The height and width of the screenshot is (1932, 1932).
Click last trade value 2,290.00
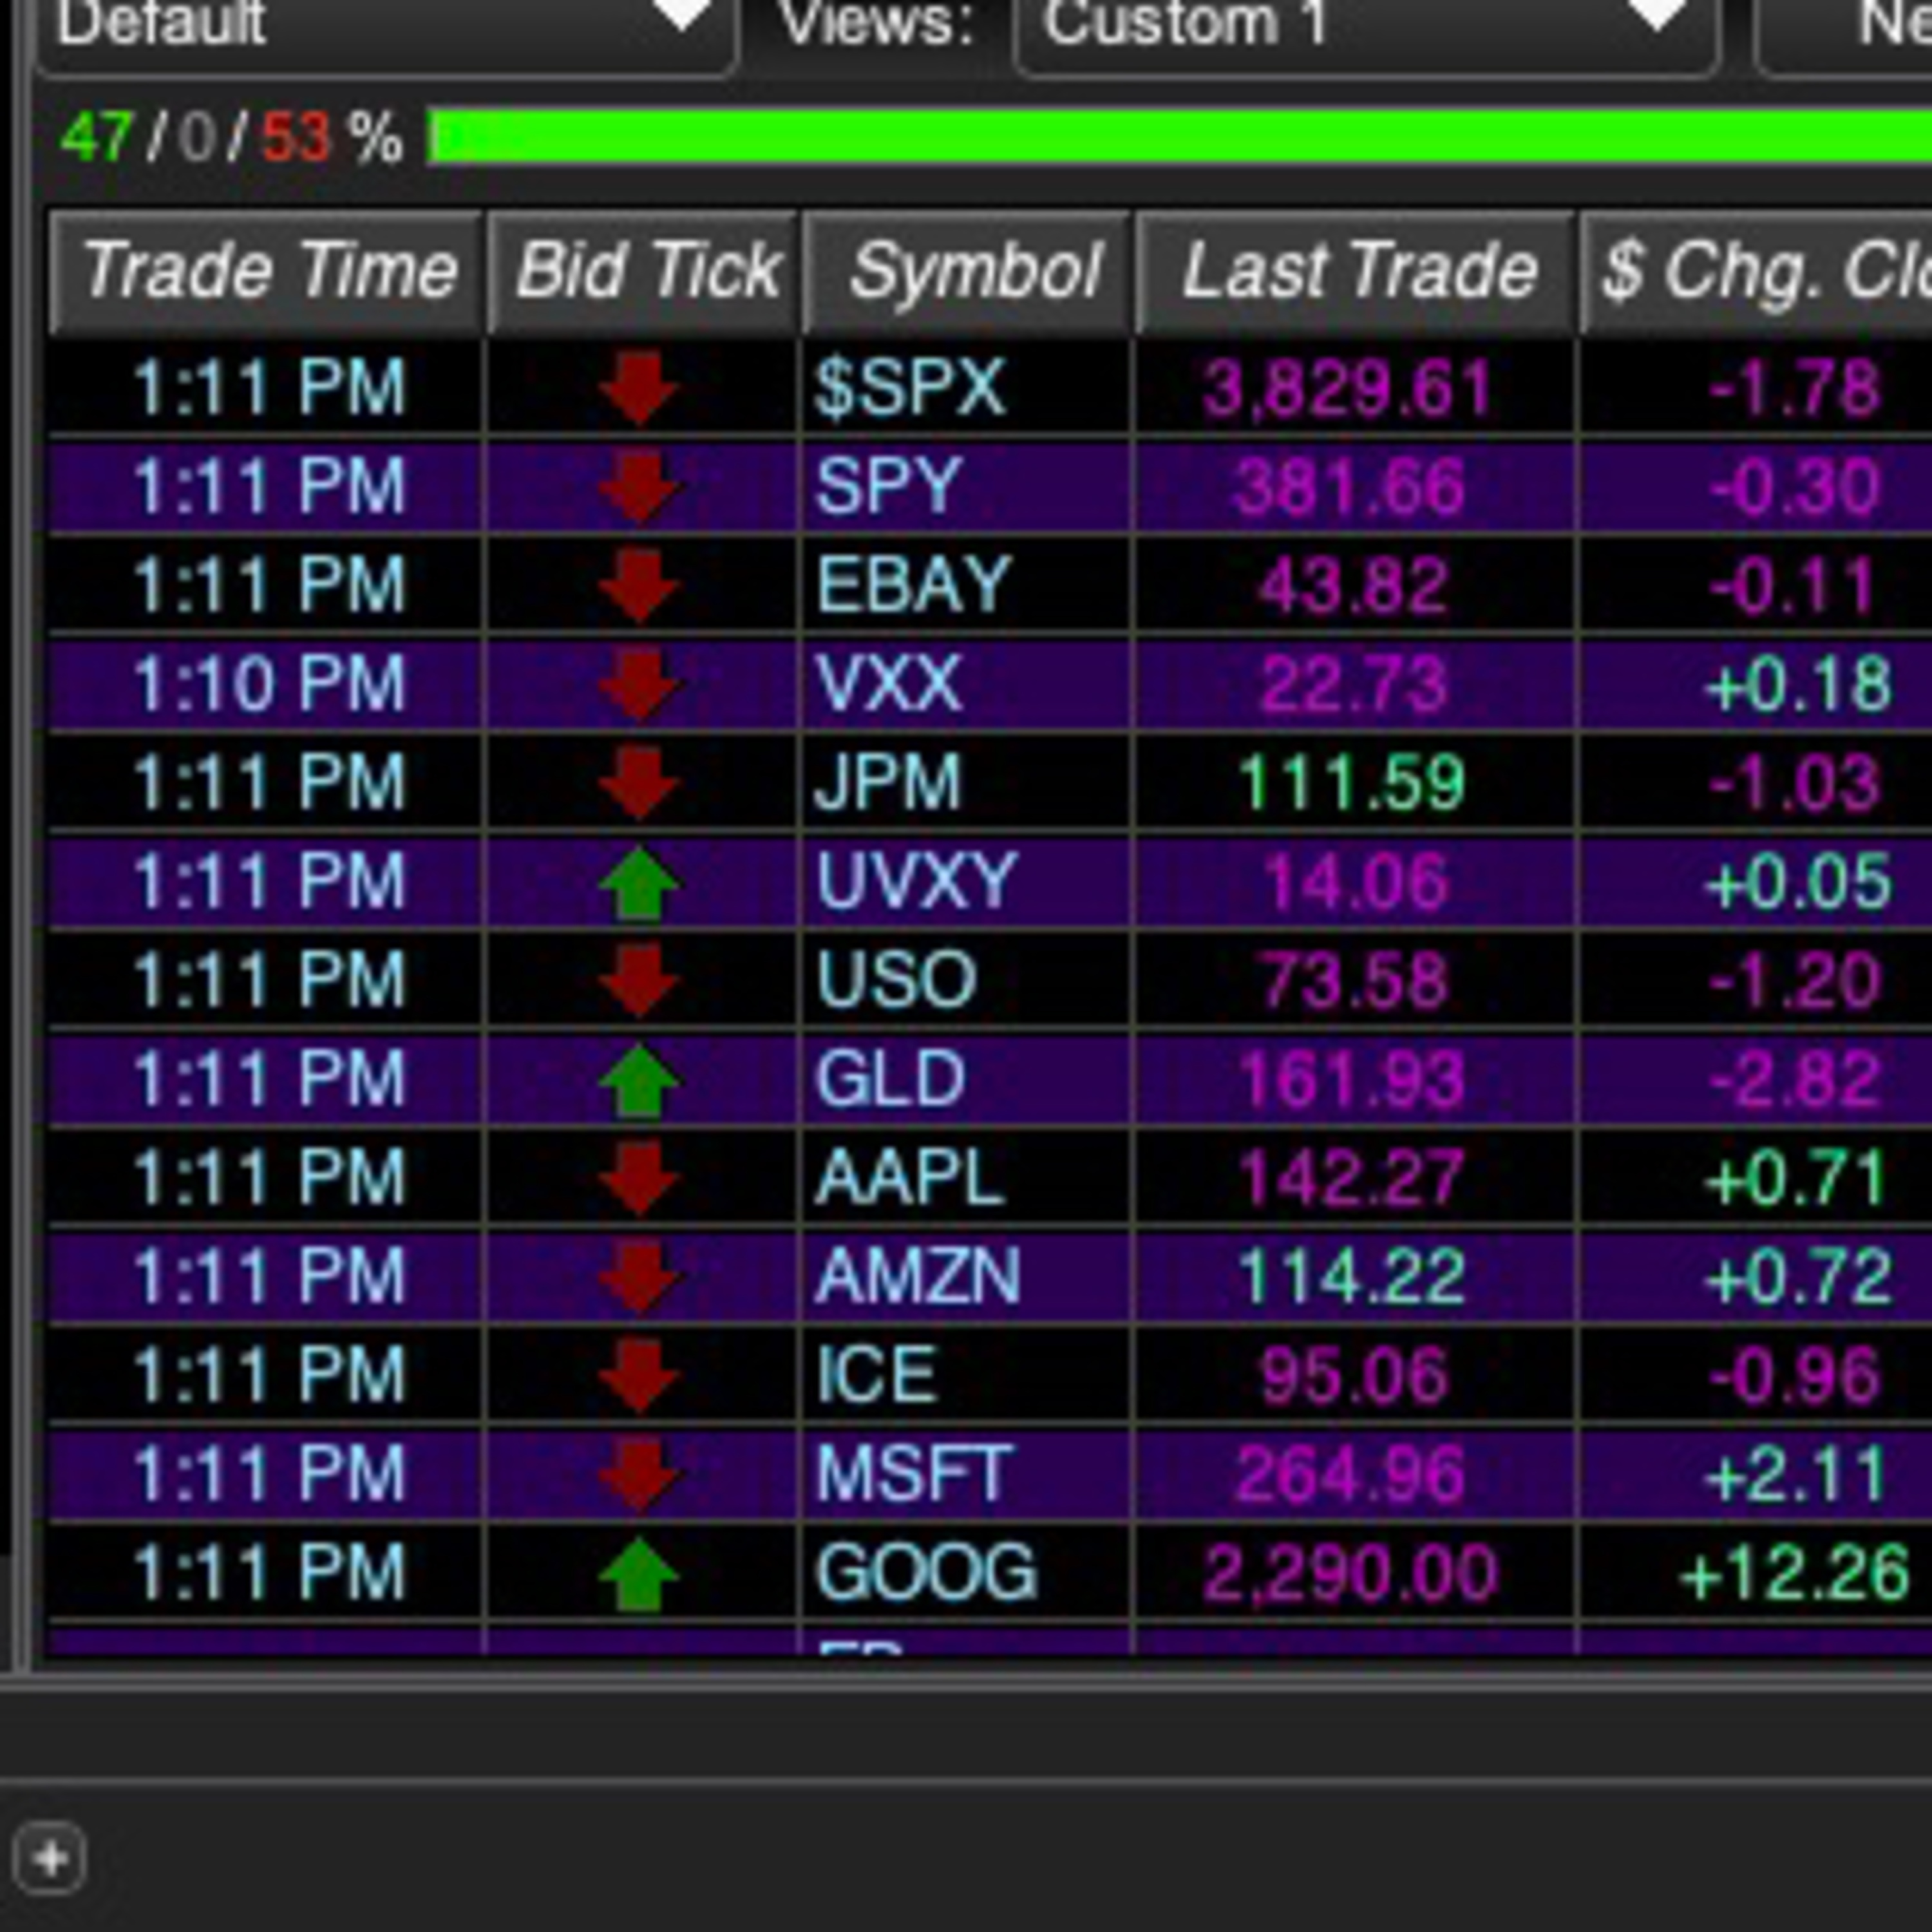pos(1351,1574)
